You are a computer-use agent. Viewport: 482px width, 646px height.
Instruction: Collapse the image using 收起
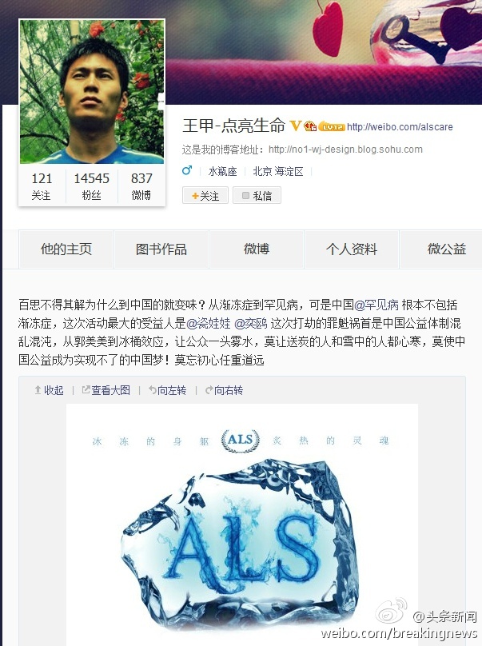[x=49, y=389]
